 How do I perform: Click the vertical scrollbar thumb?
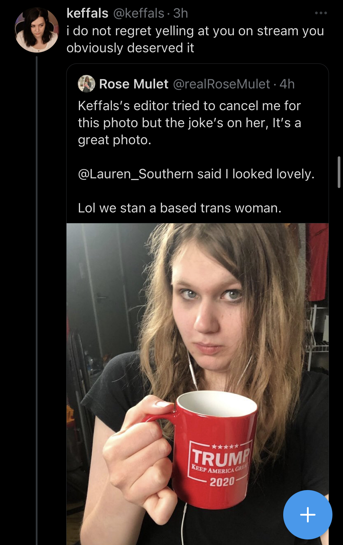click(x=339, y=172)
